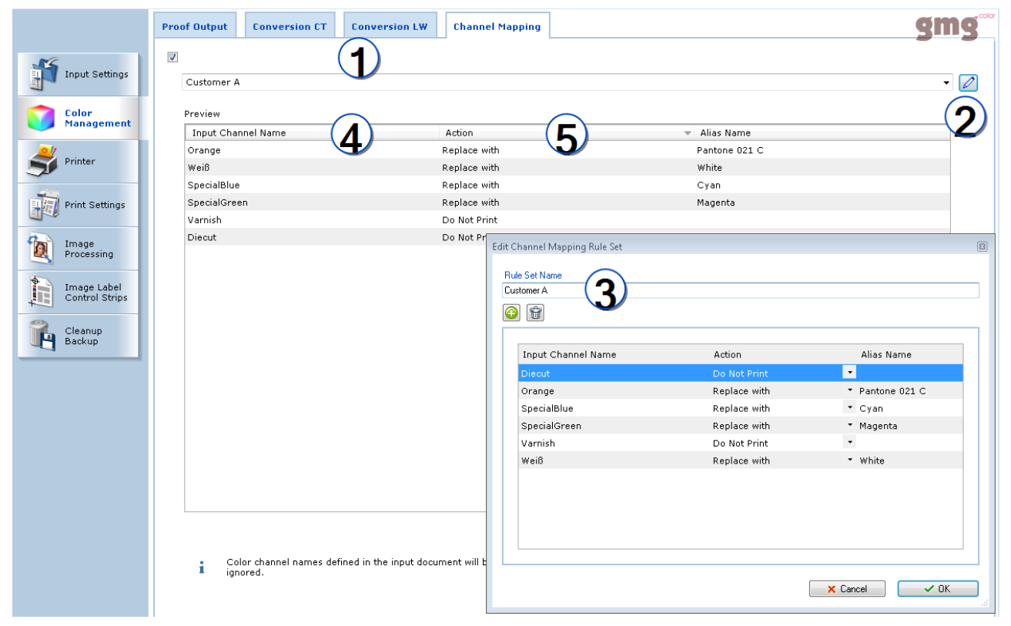Select Orange channel in dialog table
This screenshot has height=626, width=1011.
click(x=537, y=390)
